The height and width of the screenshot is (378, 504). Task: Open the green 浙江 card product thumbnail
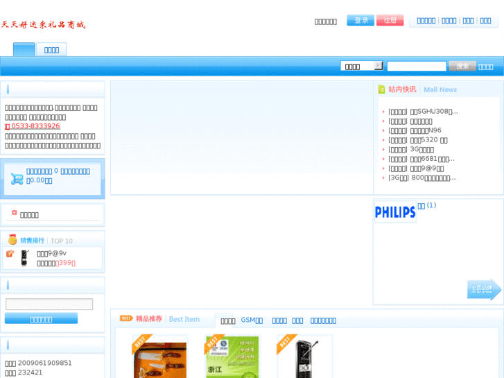(x=232, y=356)
